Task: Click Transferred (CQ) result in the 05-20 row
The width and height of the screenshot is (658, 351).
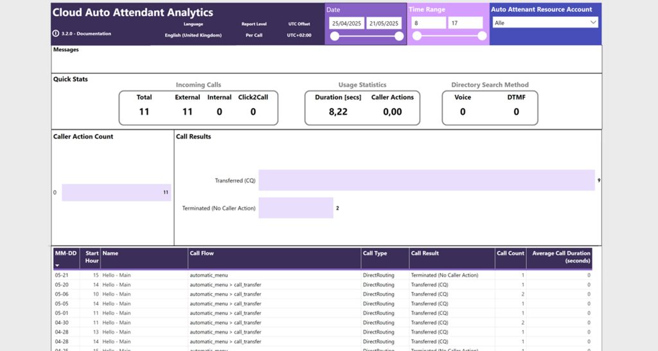Action: pos(429,285)
